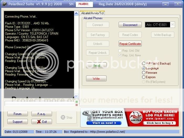Click the POLARBOX2 serial number field
Image resolution: width=184 pixels, height=138 pixels.
[84, 4]
